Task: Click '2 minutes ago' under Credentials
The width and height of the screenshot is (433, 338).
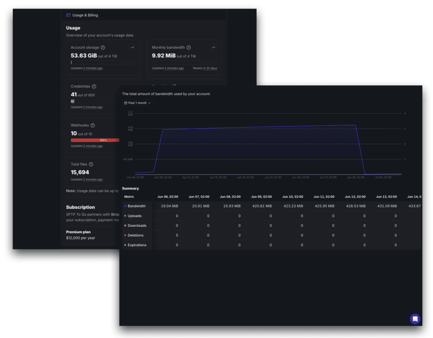Action: 93,107
